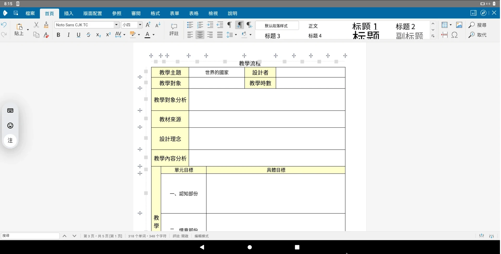Image resolution: width=501 pixels, height=254 pixels.
Task: Insert a comment with 評註 icon
Action: click(x=174, y=29)
